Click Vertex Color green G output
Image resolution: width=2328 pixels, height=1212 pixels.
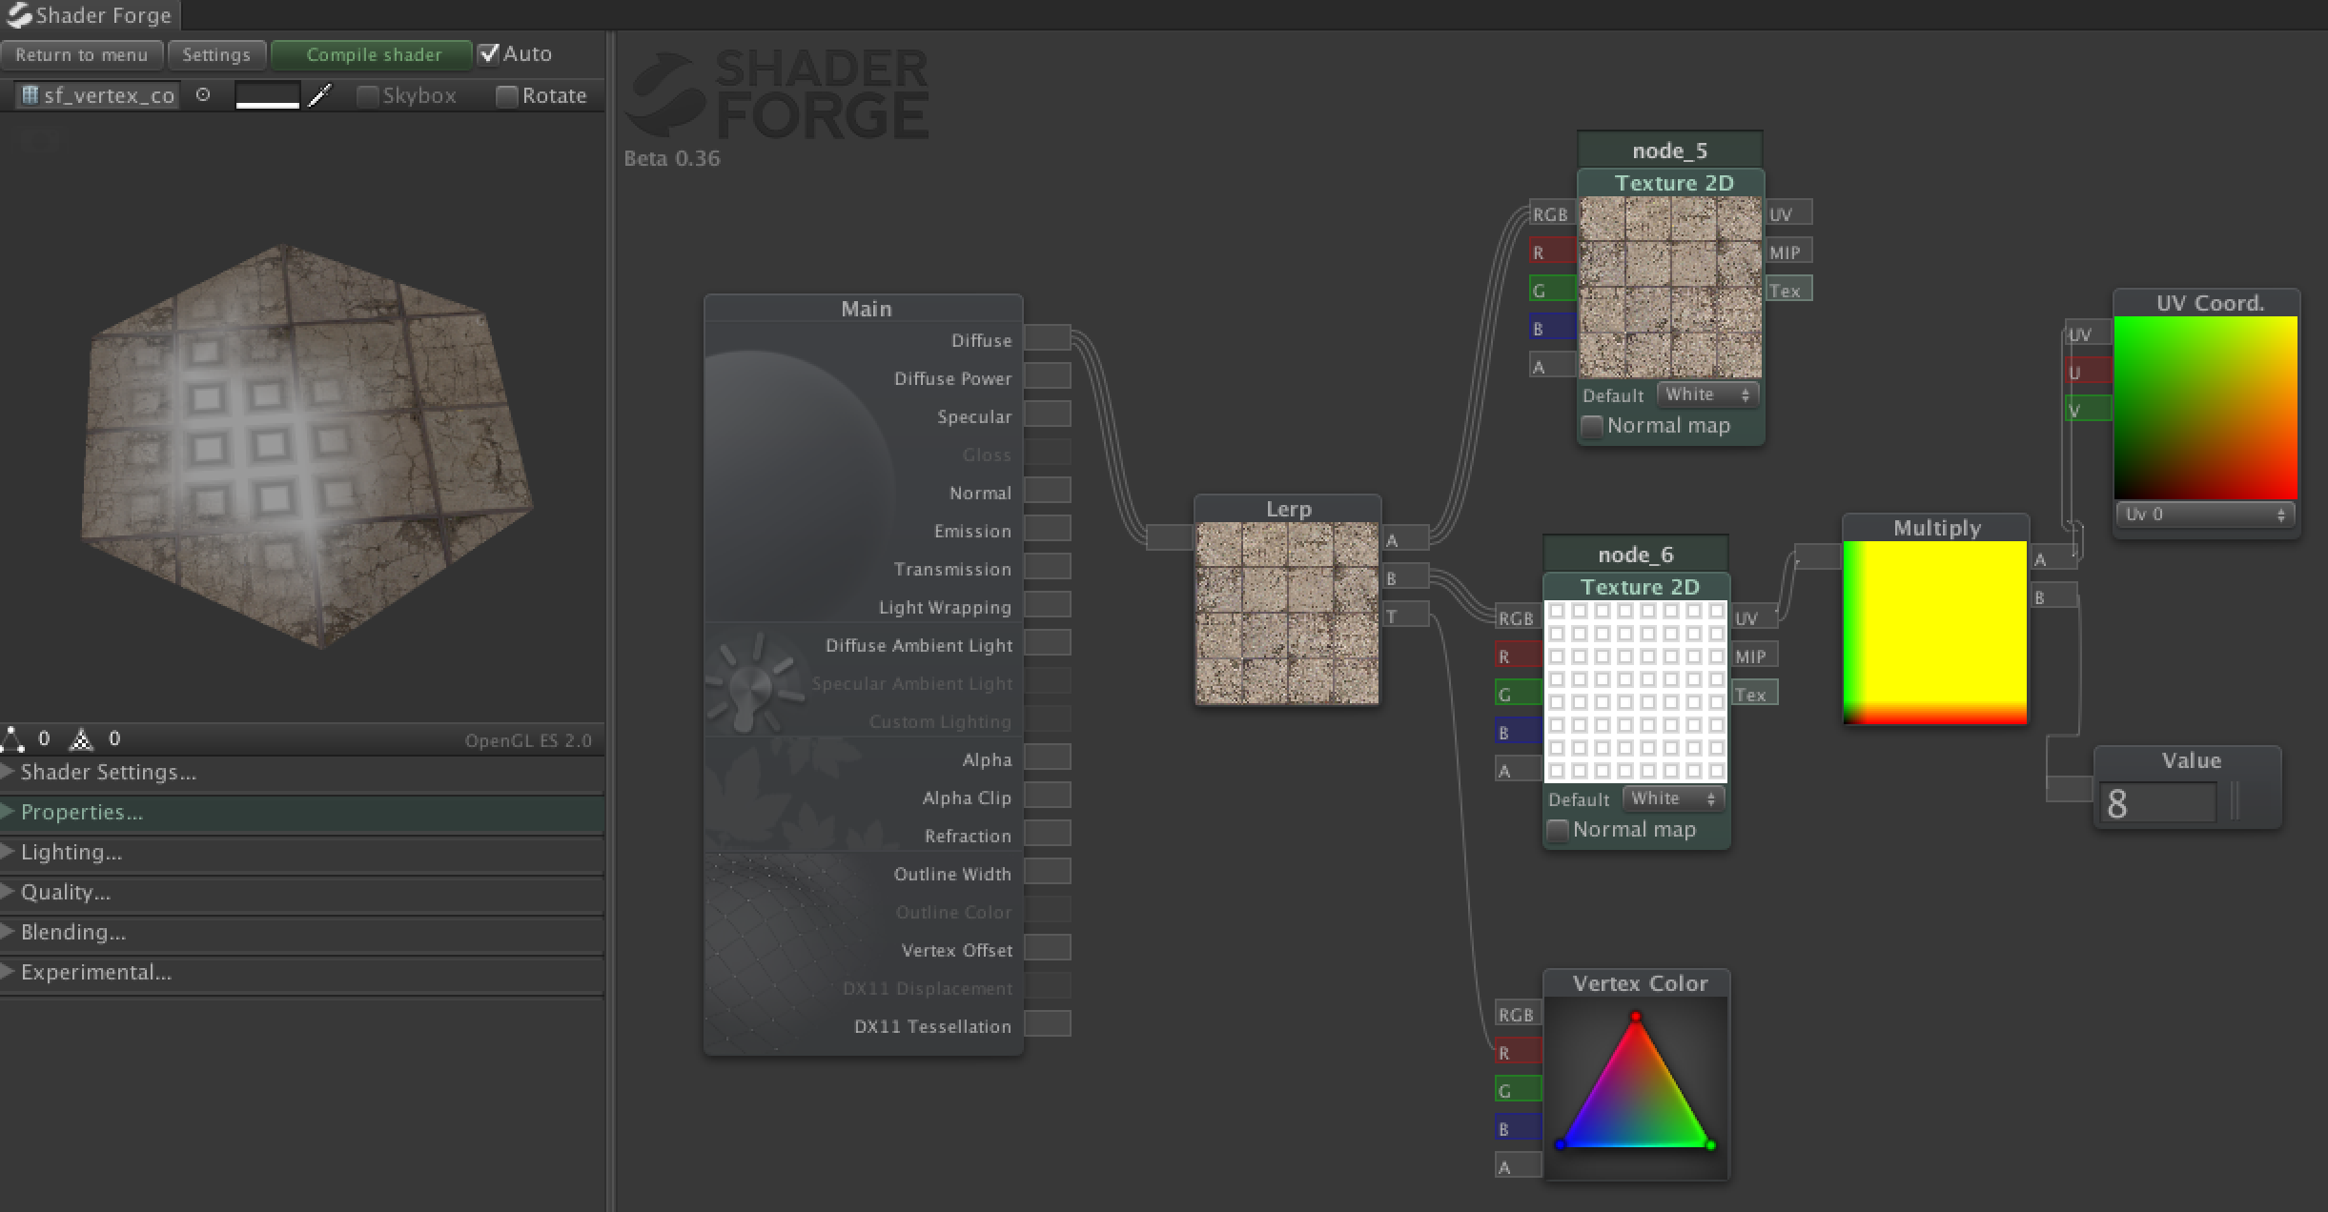click(x=1518, y=1090)
